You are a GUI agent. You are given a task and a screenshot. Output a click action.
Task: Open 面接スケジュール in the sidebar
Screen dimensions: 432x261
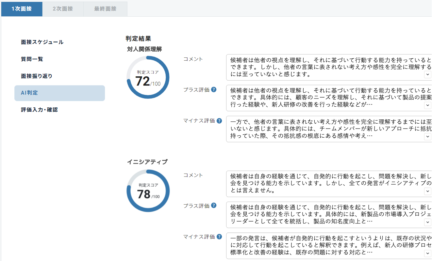(42, 42)
